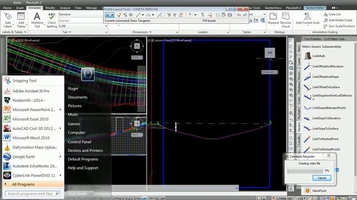357x200 pixels.
Task: Select the LinkSlopeToElevation subassembly
Action: pyautogui.click(x=322, y=118)
